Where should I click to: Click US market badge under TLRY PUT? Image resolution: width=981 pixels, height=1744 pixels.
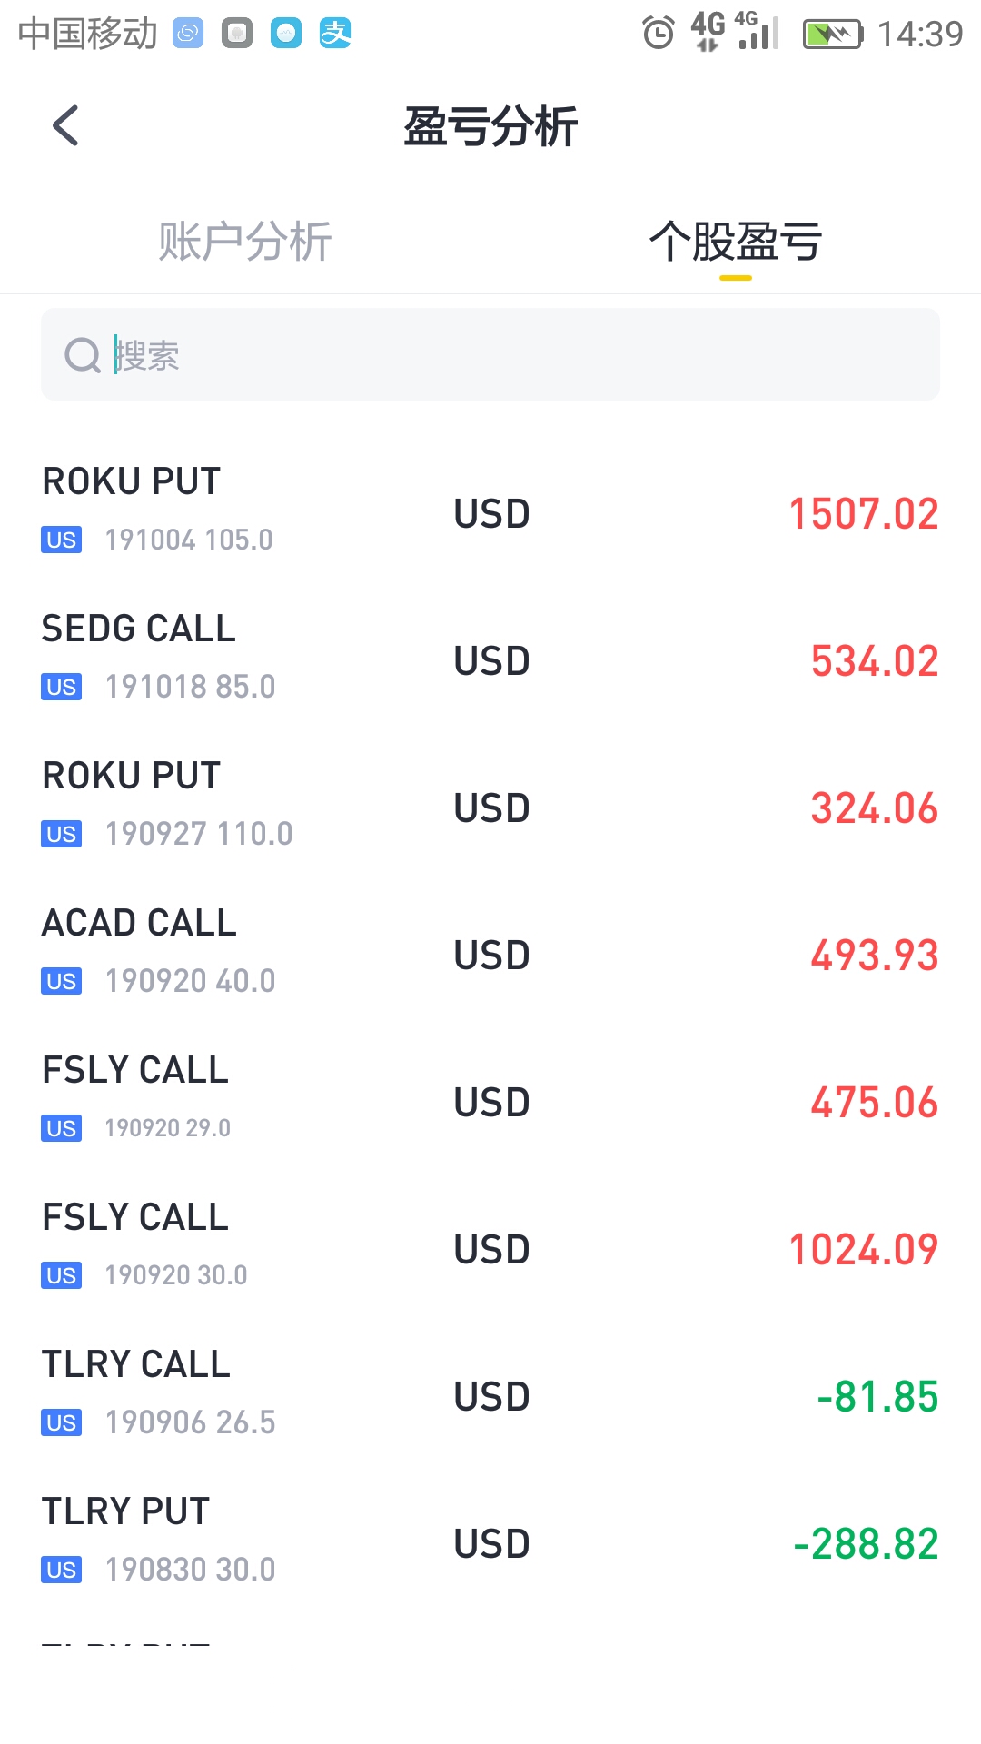(x=62, y=1570)
